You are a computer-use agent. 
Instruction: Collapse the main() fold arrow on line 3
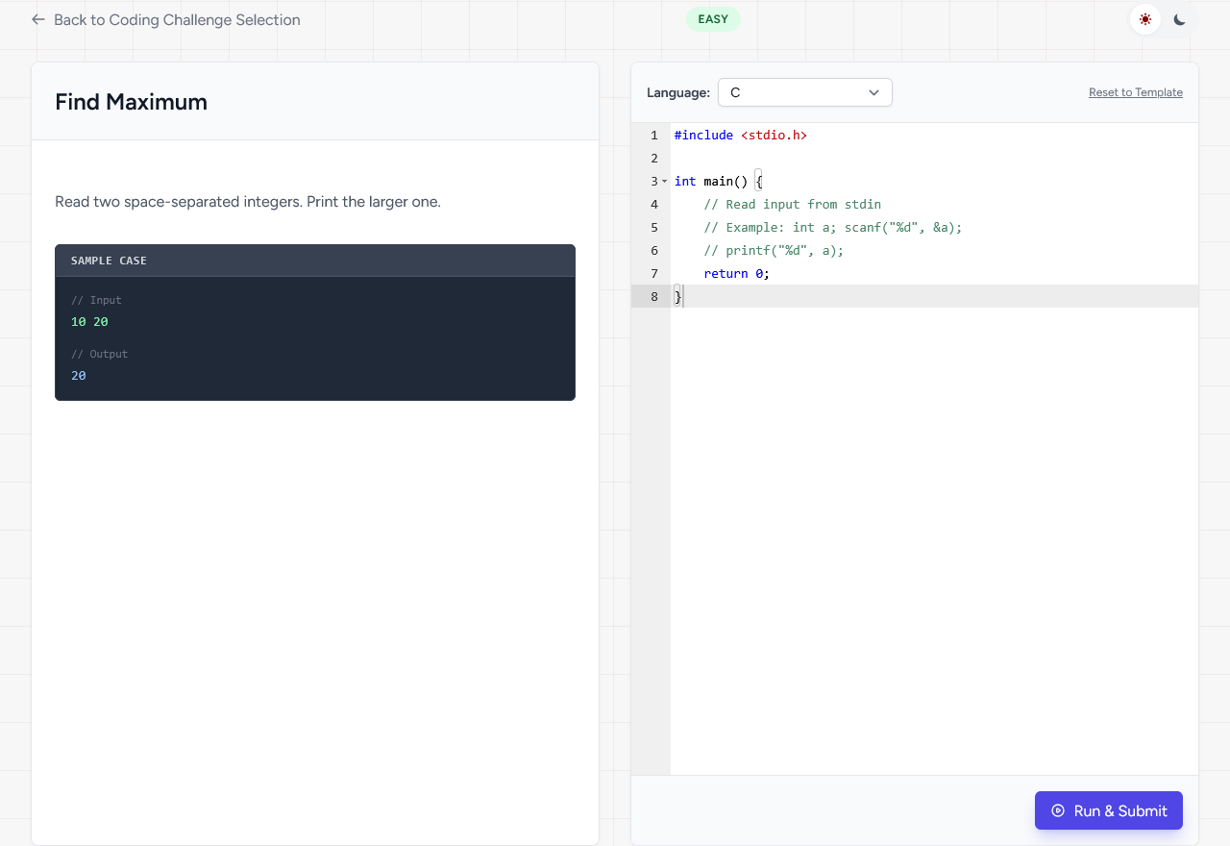[664, 181]
